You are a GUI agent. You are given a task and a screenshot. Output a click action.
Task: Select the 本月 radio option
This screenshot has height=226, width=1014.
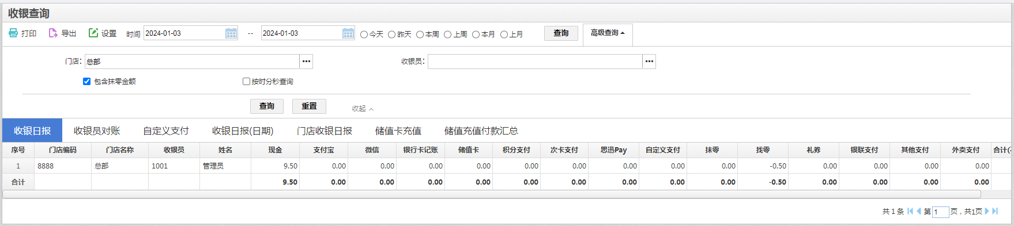476,35
